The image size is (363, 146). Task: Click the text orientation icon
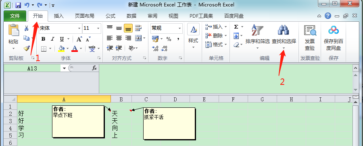click(x=132, y=48)
